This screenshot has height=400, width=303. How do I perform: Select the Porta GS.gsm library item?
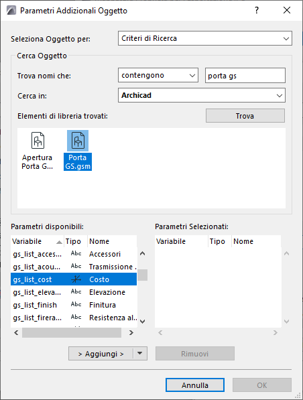(x=78, y=151)
